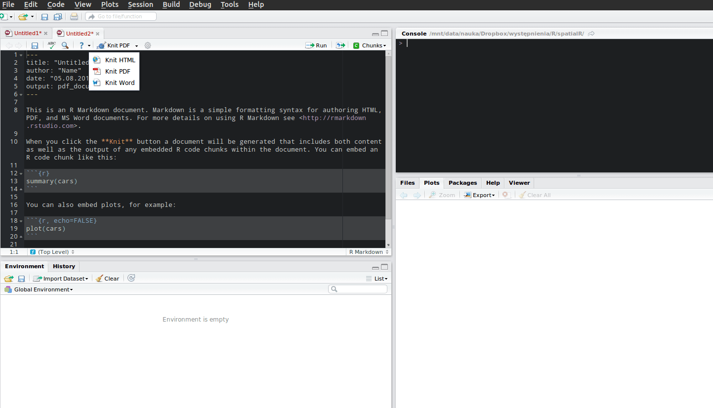Switch to the Files tab
The width and height of the screenshot is (713, 408).
tap(408, 183)
